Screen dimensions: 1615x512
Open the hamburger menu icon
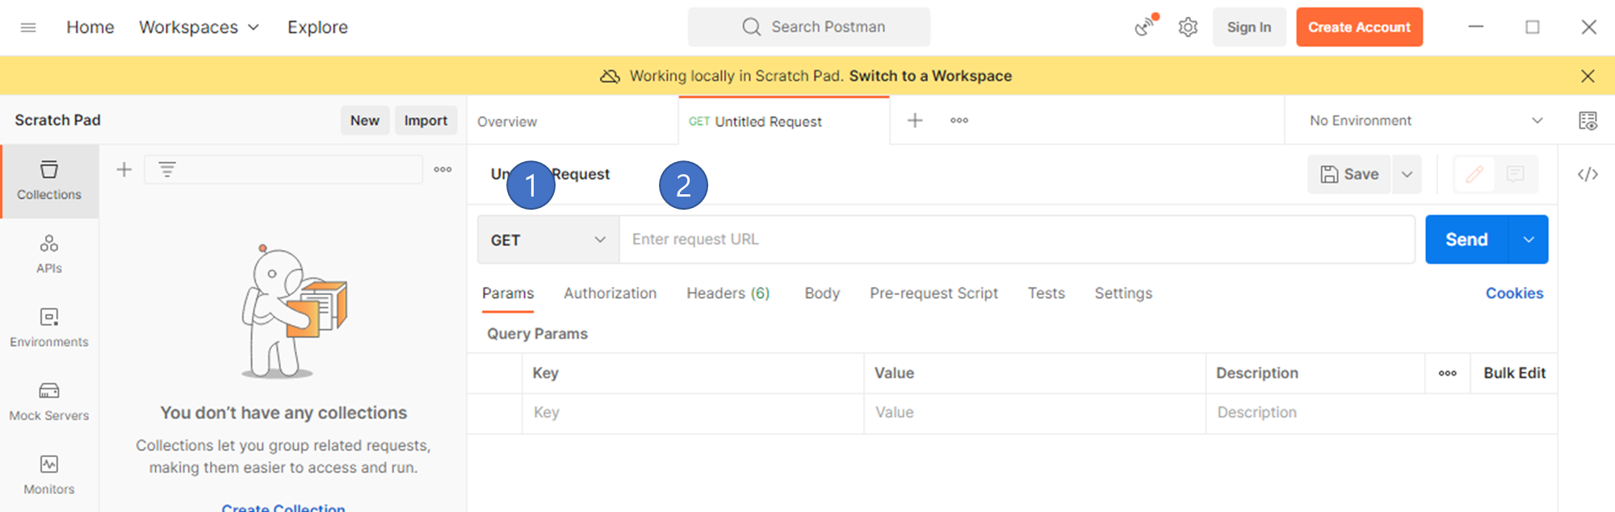tap(28, 27)
